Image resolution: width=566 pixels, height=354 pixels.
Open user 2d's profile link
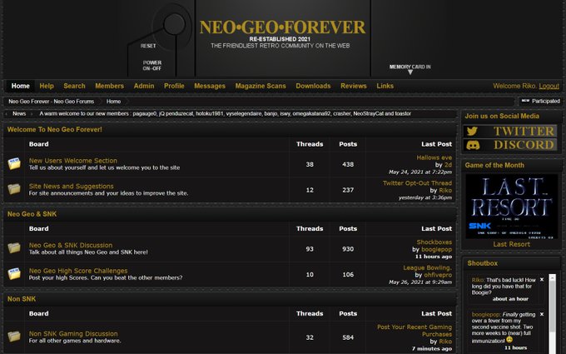click(448, 165)
